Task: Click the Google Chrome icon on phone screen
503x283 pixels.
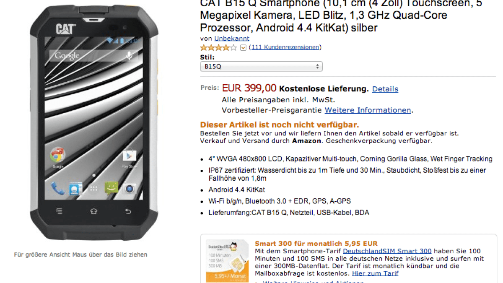Action: [58, 156]
